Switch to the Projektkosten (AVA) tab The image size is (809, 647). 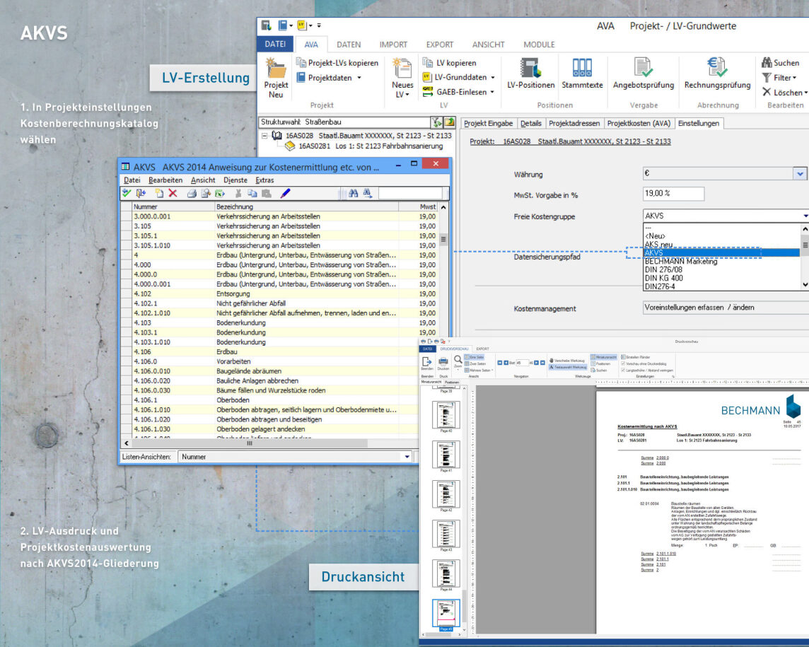pos(639,123)
